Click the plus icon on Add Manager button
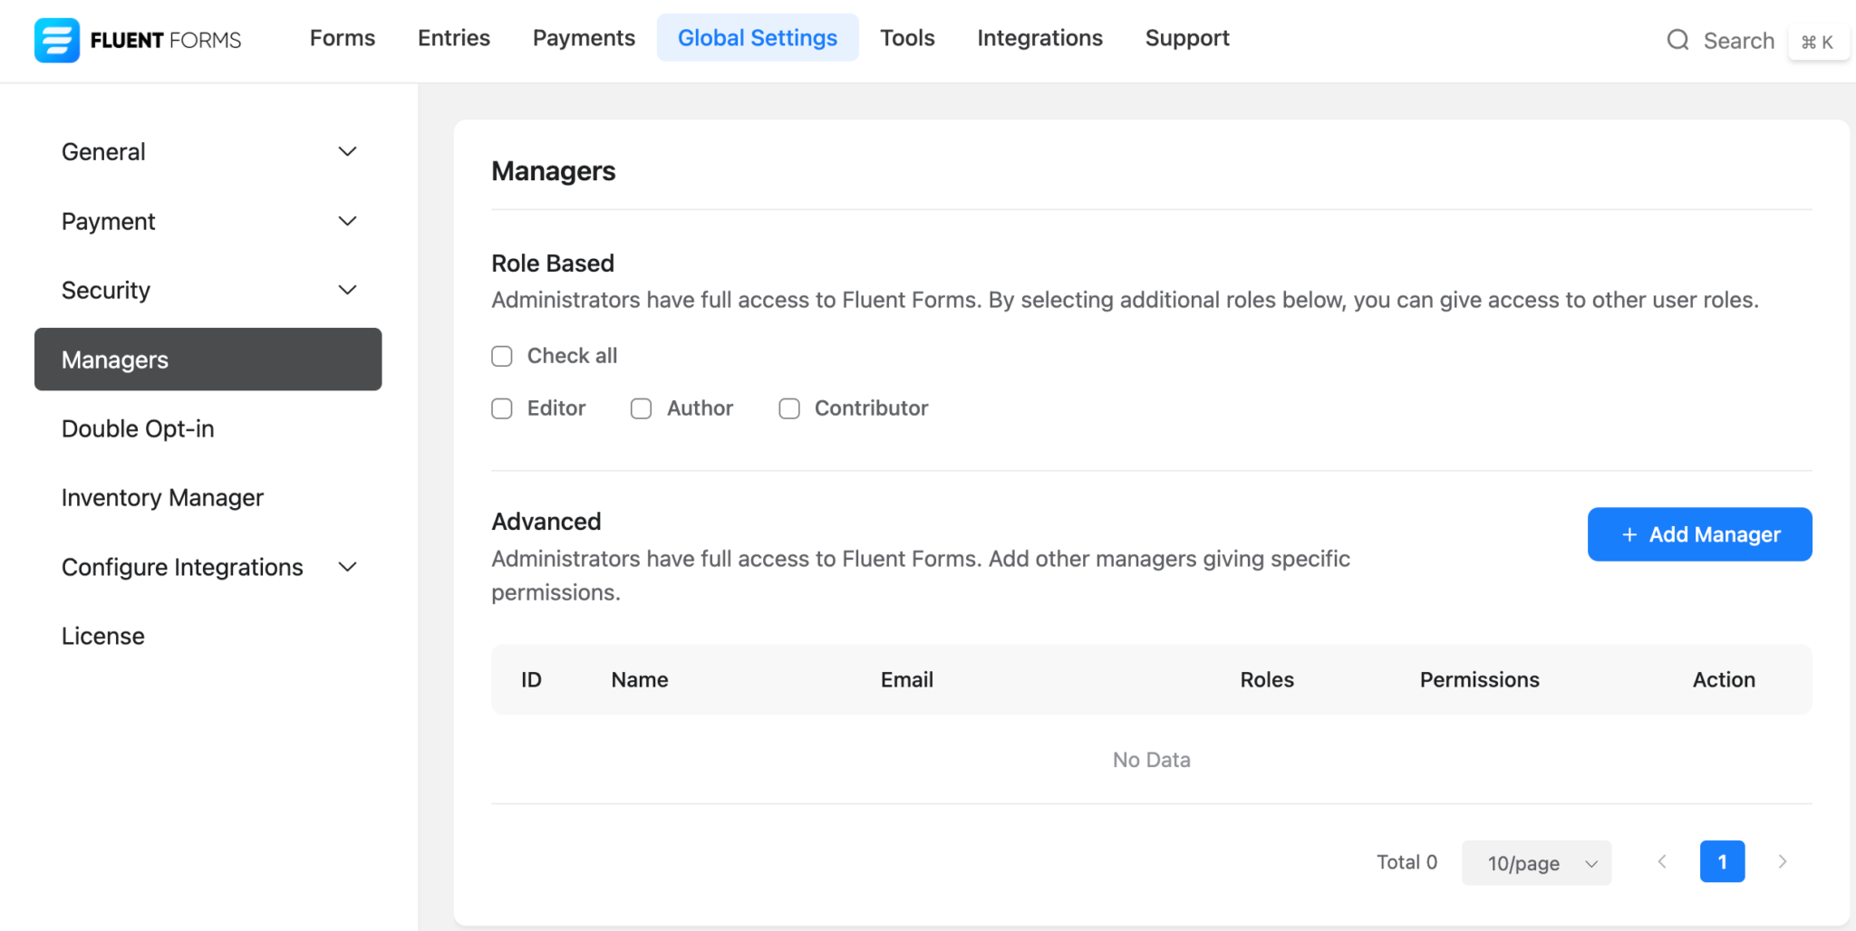This screenshot has height=931, width=1856. click(1630, 534)
